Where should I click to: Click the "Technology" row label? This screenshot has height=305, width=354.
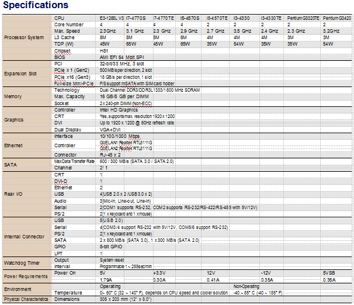(67, 90)
